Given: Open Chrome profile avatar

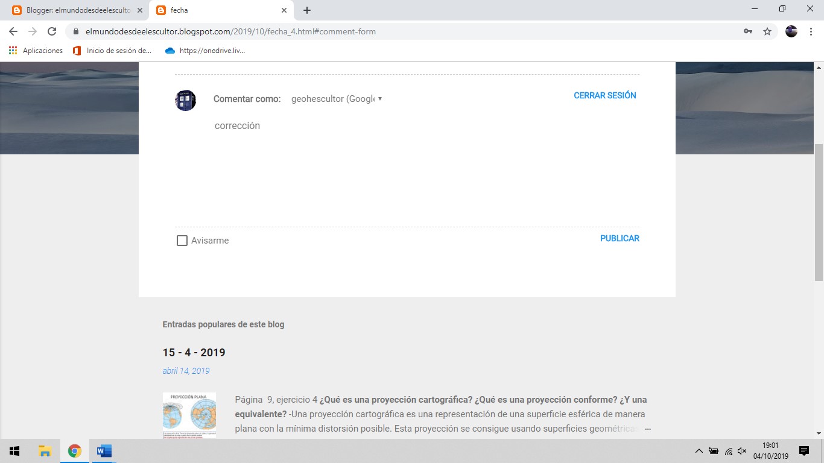Looking at the screenshot, I should click(x=791, y=31).
